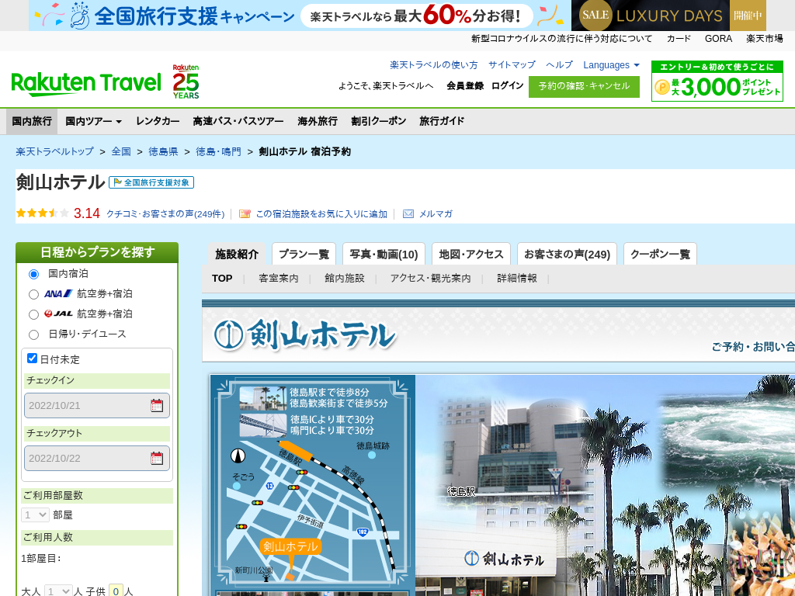Open the 大人 adult count dropdown
The image size is (795, 596).
[x=58, y=591]
